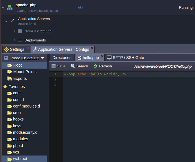The width and height of the screenshot is (195, 162).
Task: Click the environment topology icon beside apache-php
Action: point(10,7)
